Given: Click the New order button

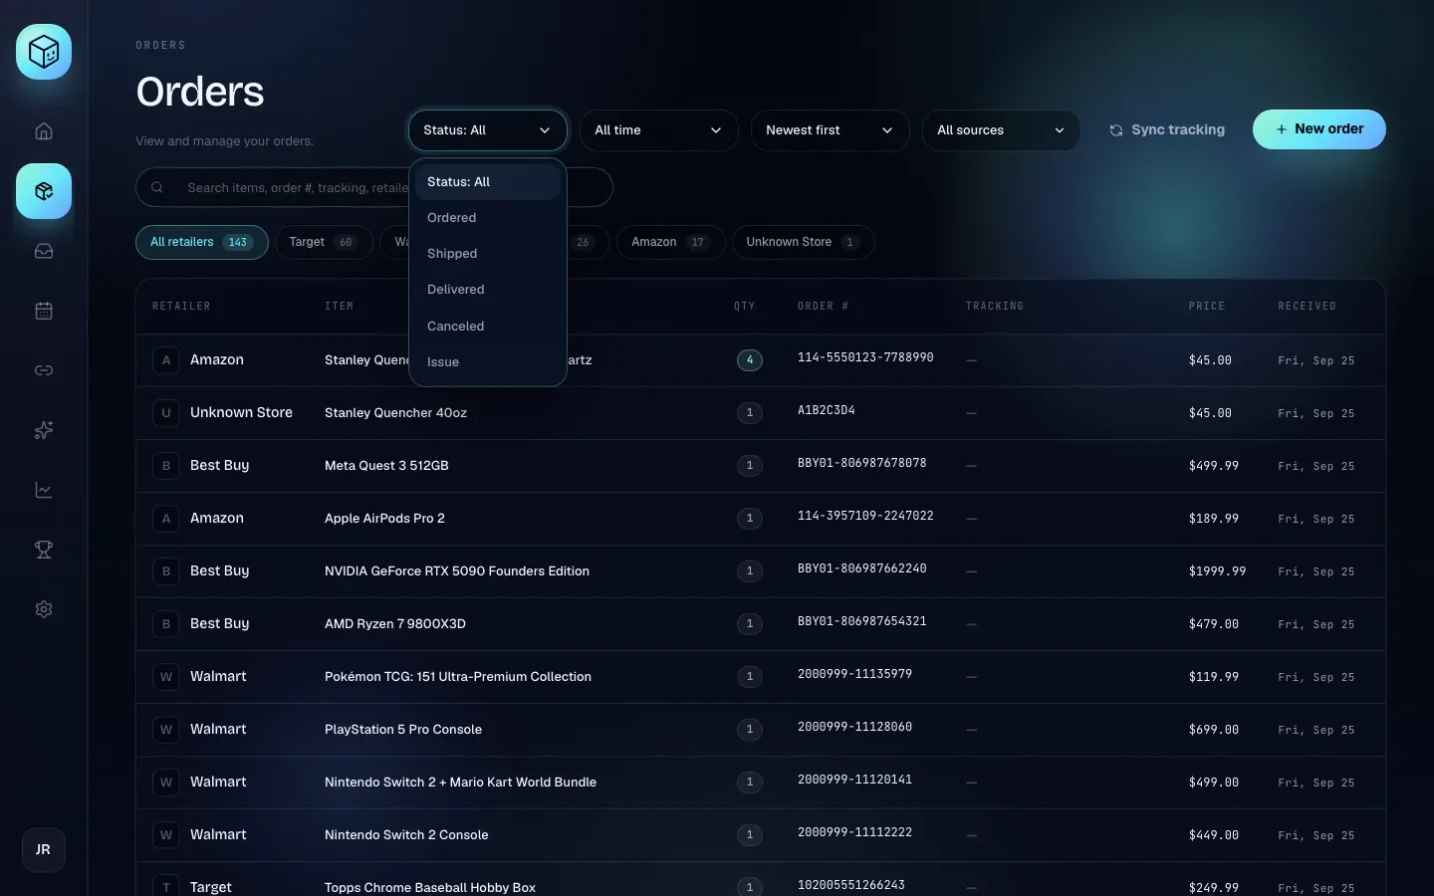Looking at the screenshot, I should (x=1318, y=129).
